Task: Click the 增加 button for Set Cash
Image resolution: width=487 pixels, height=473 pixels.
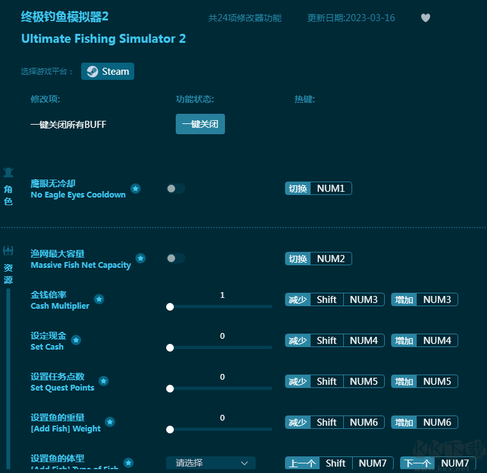Action: click(x=404, y=341)
